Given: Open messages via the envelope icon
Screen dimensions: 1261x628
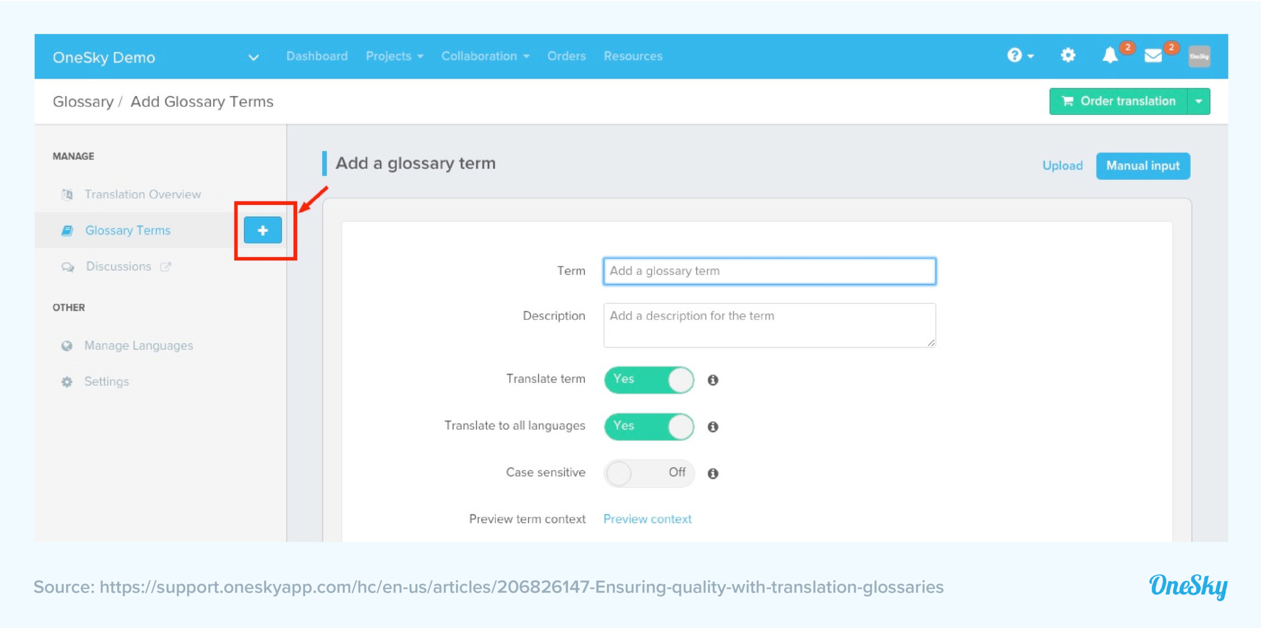Looking at the screenshot, I should (1153, 56).
